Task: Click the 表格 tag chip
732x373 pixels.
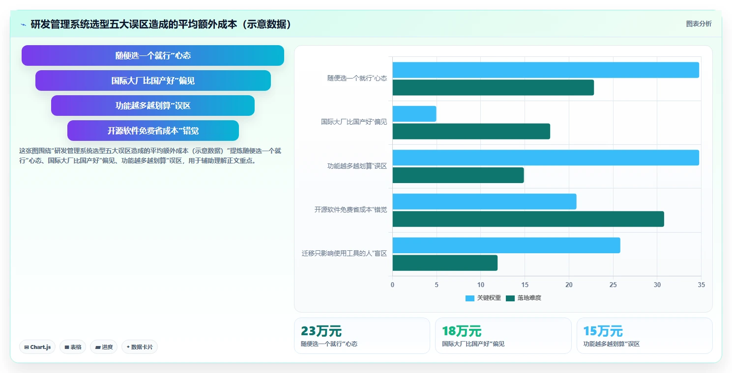Action: (73, 347)
